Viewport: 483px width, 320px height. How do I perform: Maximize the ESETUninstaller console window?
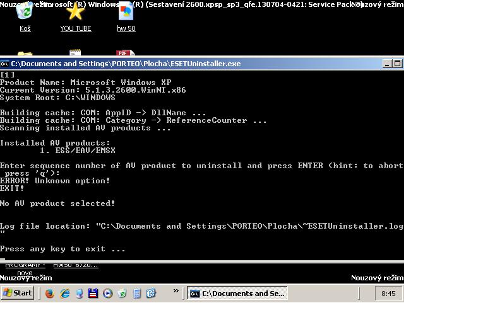click(x=397, y=64)
